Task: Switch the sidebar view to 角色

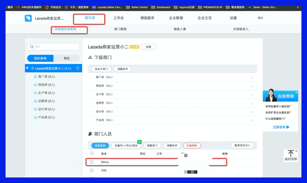Action: (x=66, y=58)
